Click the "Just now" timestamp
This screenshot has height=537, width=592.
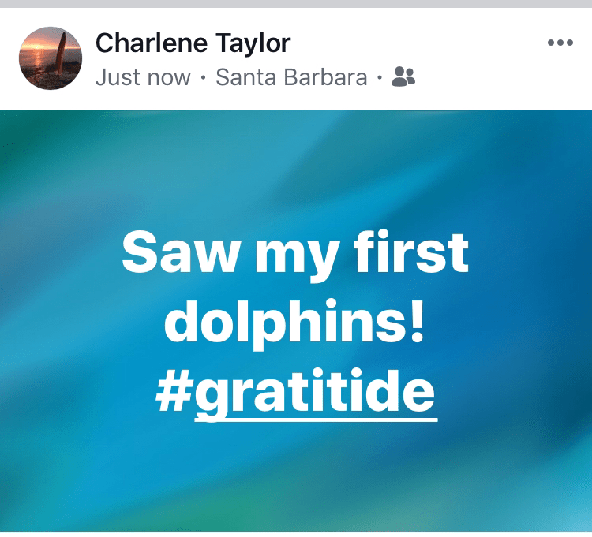coord(143,77)
